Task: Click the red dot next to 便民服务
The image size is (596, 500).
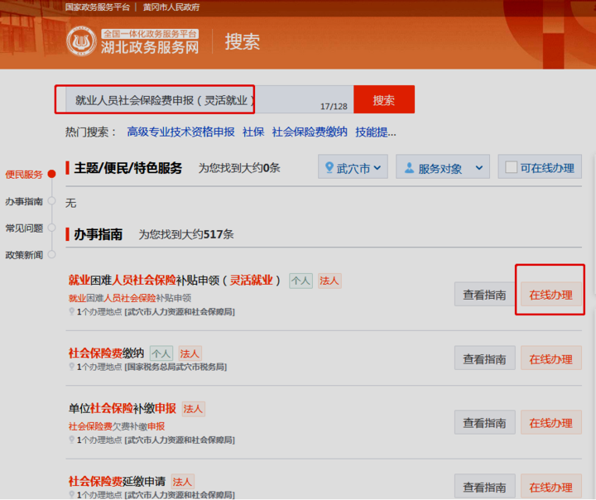Action: coord(51,174)
